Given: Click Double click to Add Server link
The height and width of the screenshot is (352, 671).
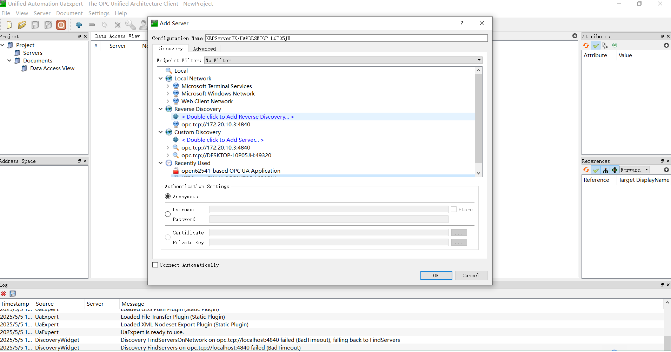Looking at the screenshot, I should 223,140.
